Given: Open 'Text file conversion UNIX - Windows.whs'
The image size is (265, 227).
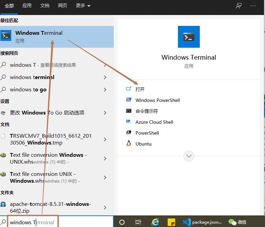Looking at the screenshot, I should 45,178.
